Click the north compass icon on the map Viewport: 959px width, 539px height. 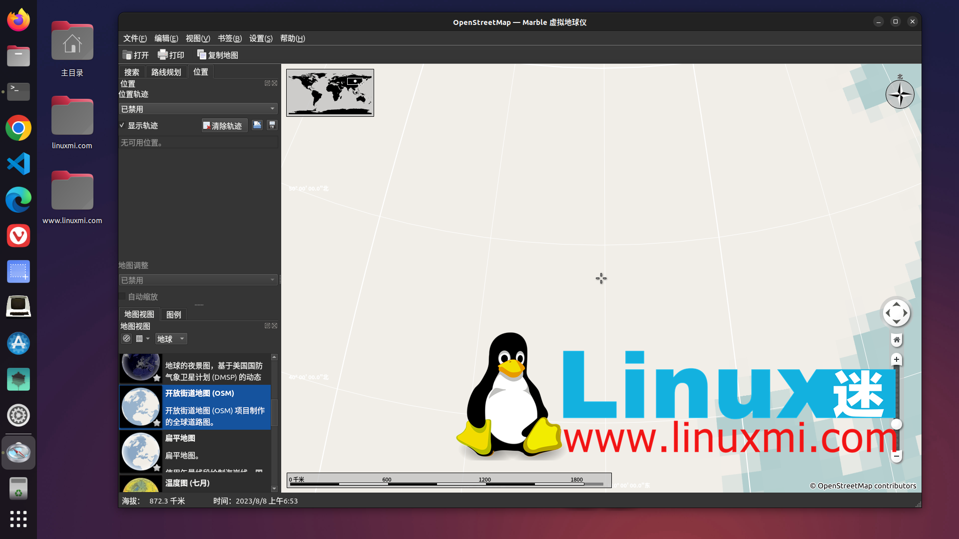click(900, 94)
